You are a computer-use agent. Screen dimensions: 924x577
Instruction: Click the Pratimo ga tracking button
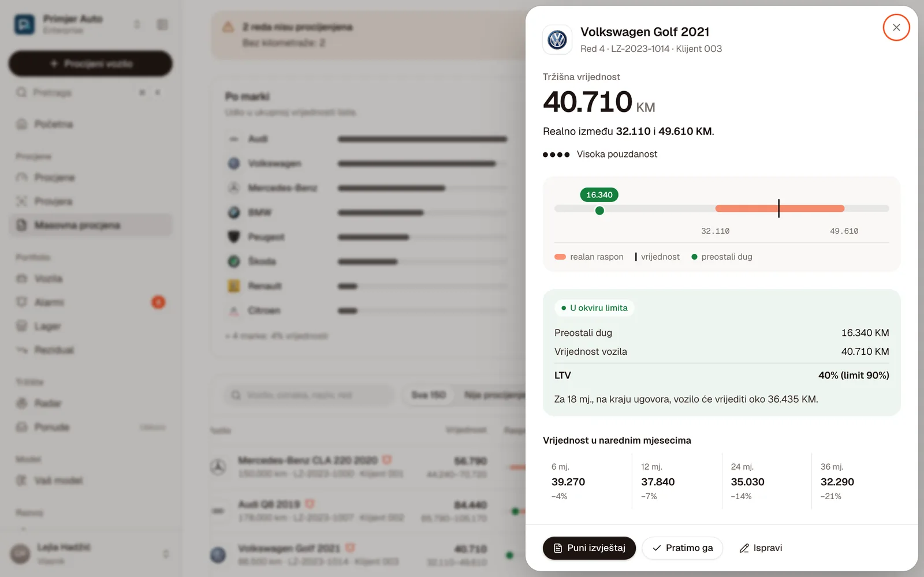point(683,548)
